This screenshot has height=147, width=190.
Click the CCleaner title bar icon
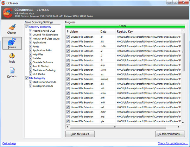(3, 3)
